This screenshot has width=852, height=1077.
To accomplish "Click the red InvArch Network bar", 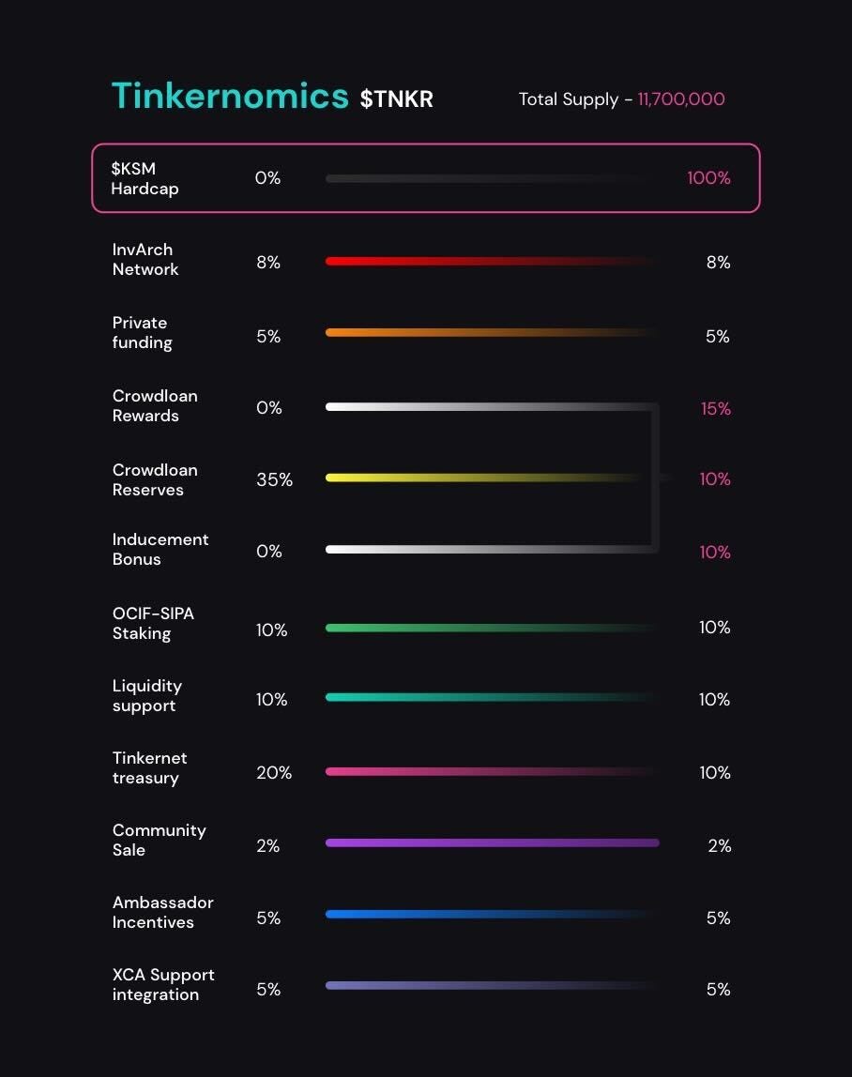I will pos(492,261).
